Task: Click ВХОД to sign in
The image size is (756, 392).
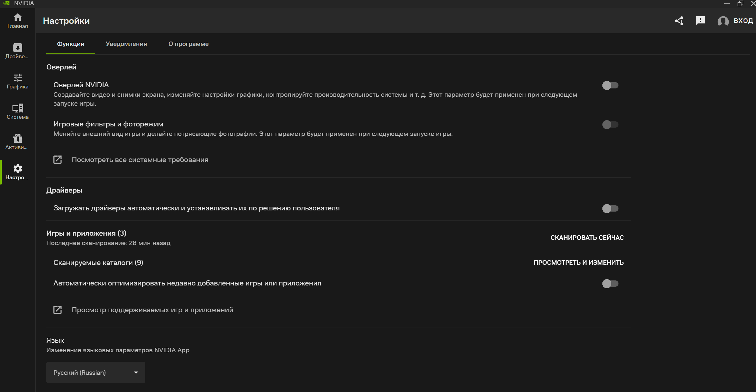Action: (x=743, y=21)
